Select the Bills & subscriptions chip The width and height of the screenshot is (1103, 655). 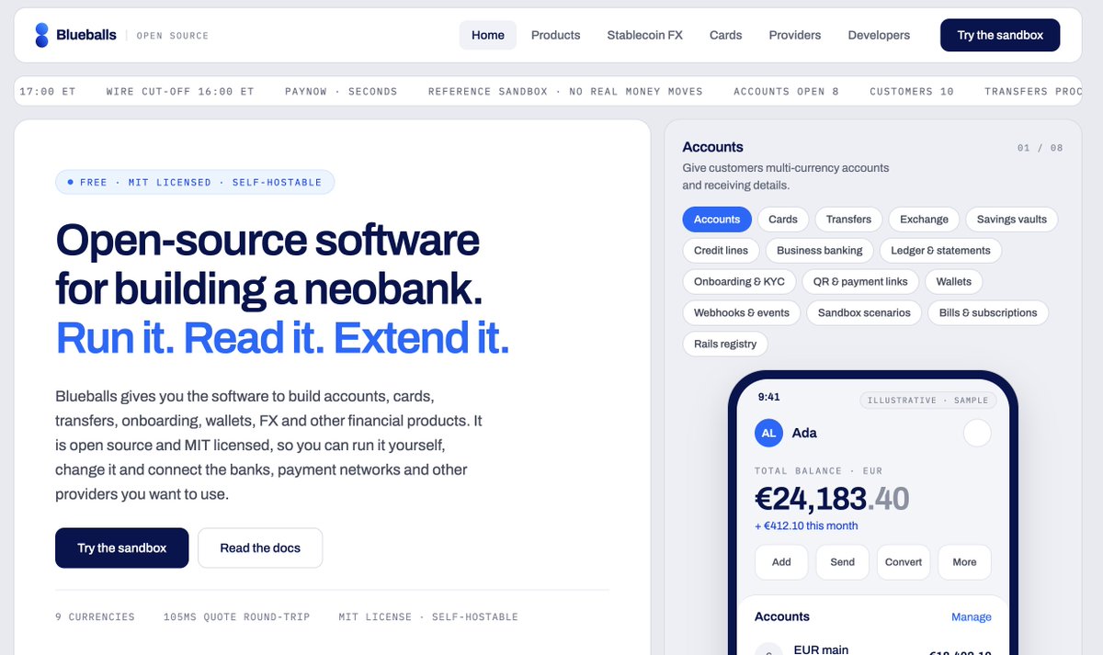988,313
